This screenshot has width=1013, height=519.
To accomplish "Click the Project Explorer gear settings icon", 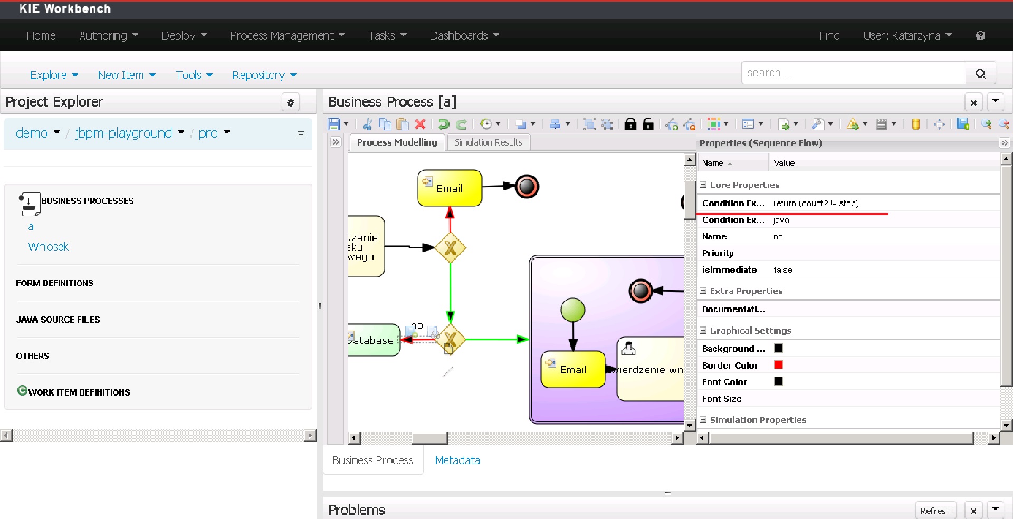I will (291, 102).
